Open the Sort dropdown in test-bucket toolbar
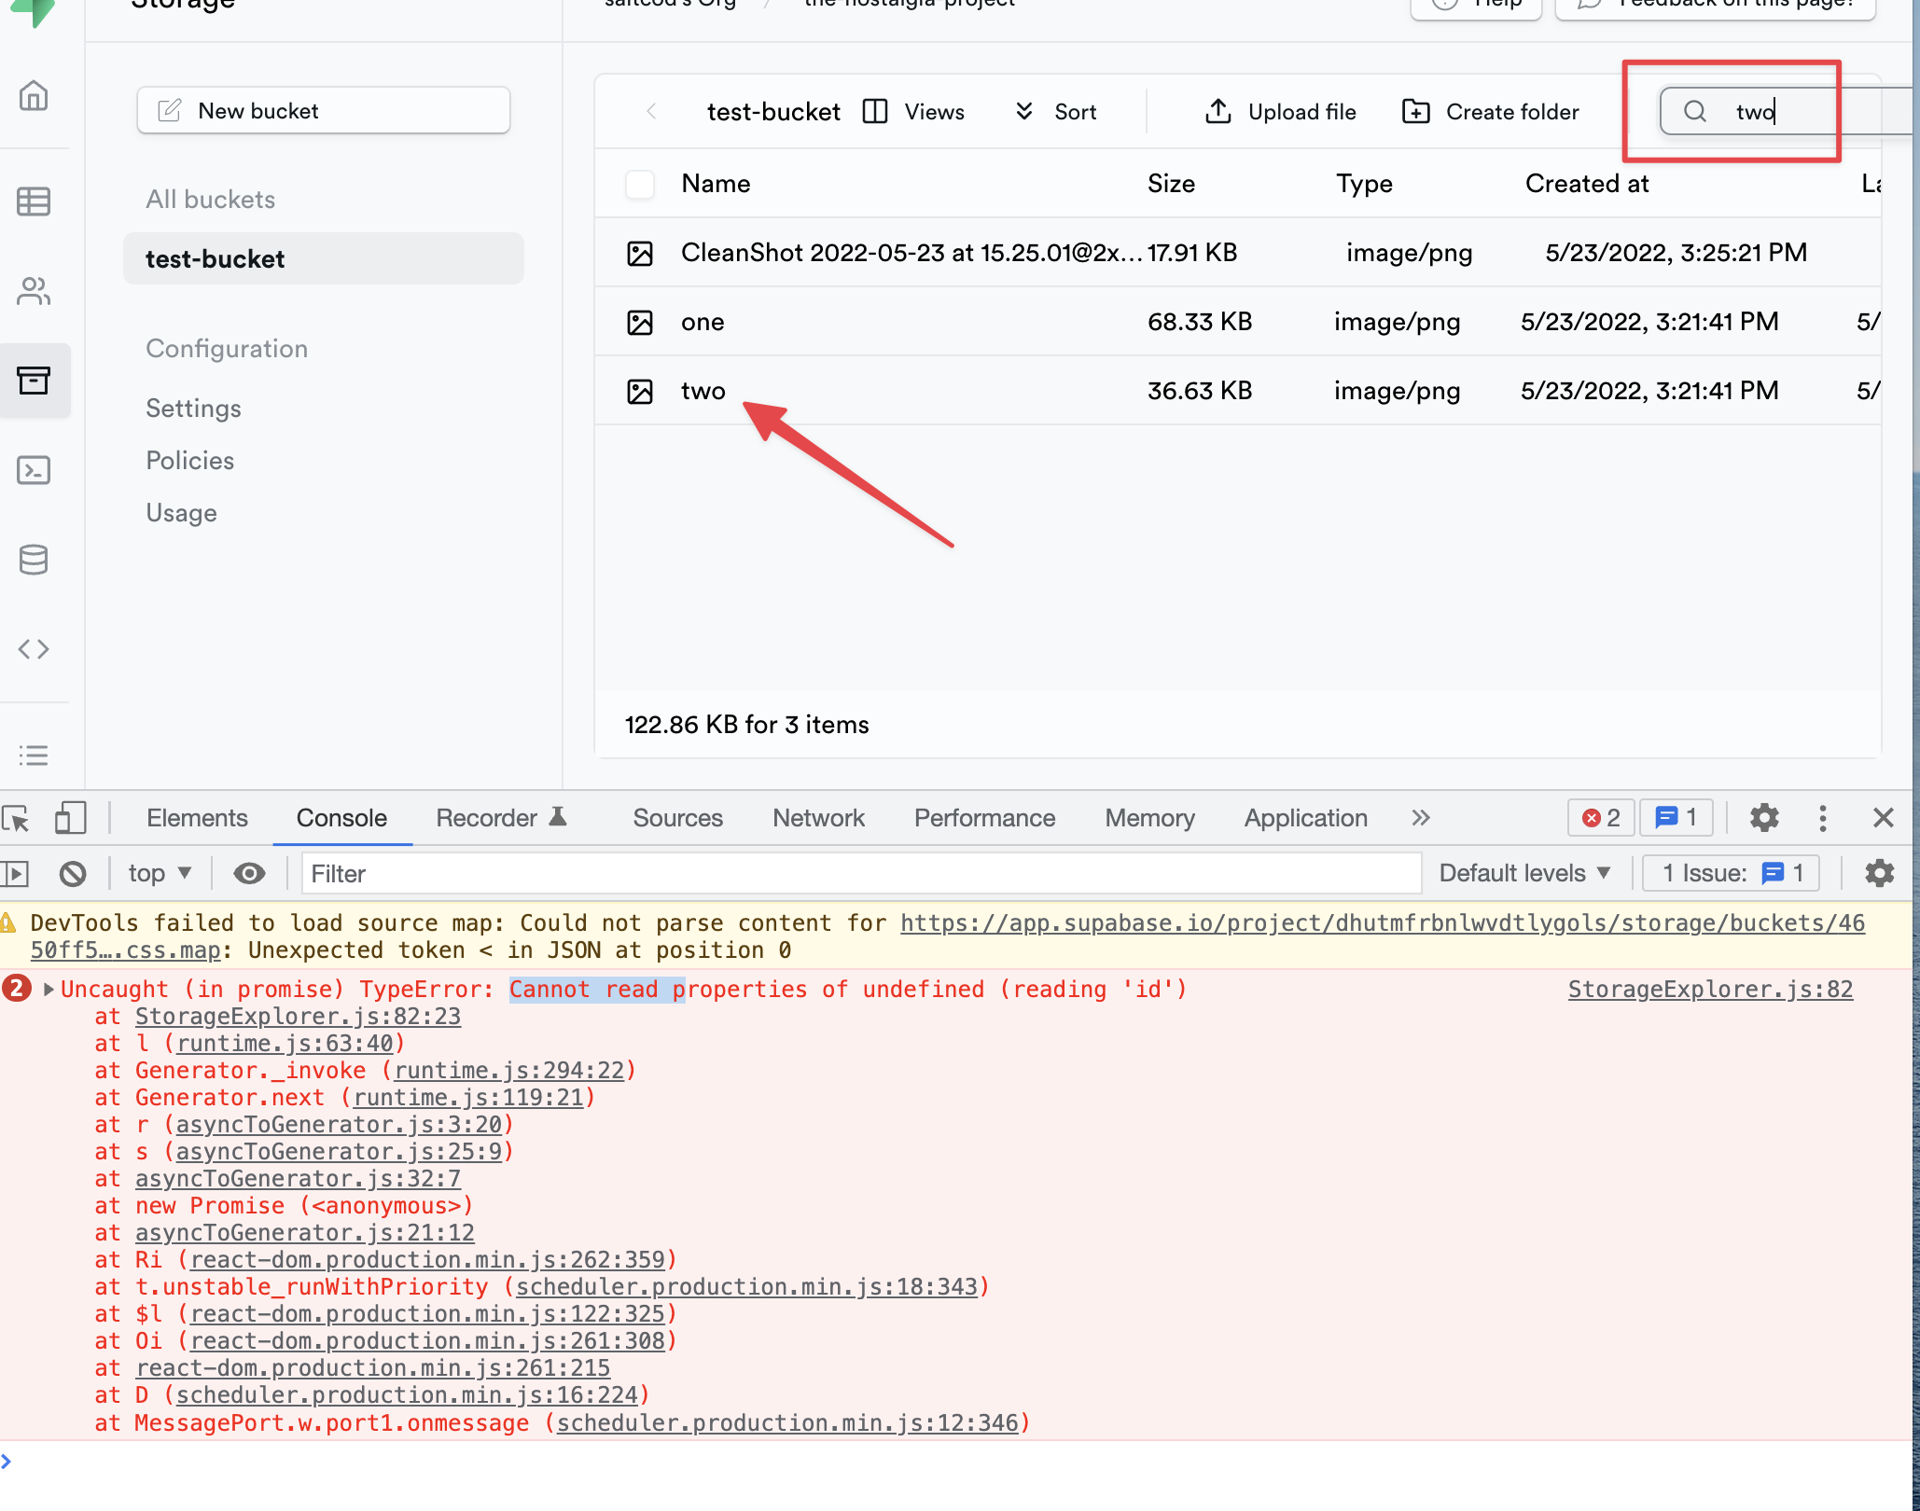1920x1511 pixels. 1057,111
